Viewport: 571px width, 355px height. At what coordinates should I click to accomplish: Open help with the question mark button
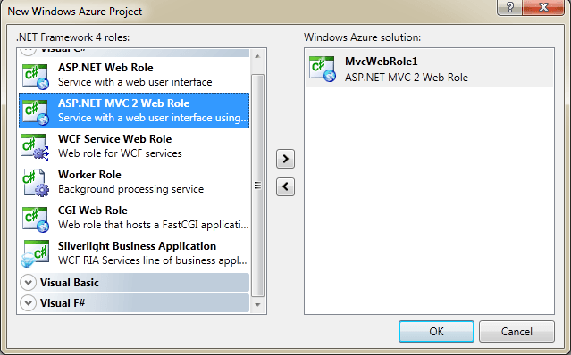click(x=510, y=7)
